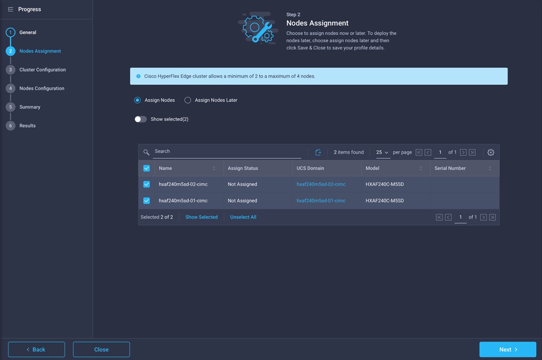The height and width of the screenshot is (360, 542).
Task: Uncheck the select-all header checkbox
Action: point(147,168)
